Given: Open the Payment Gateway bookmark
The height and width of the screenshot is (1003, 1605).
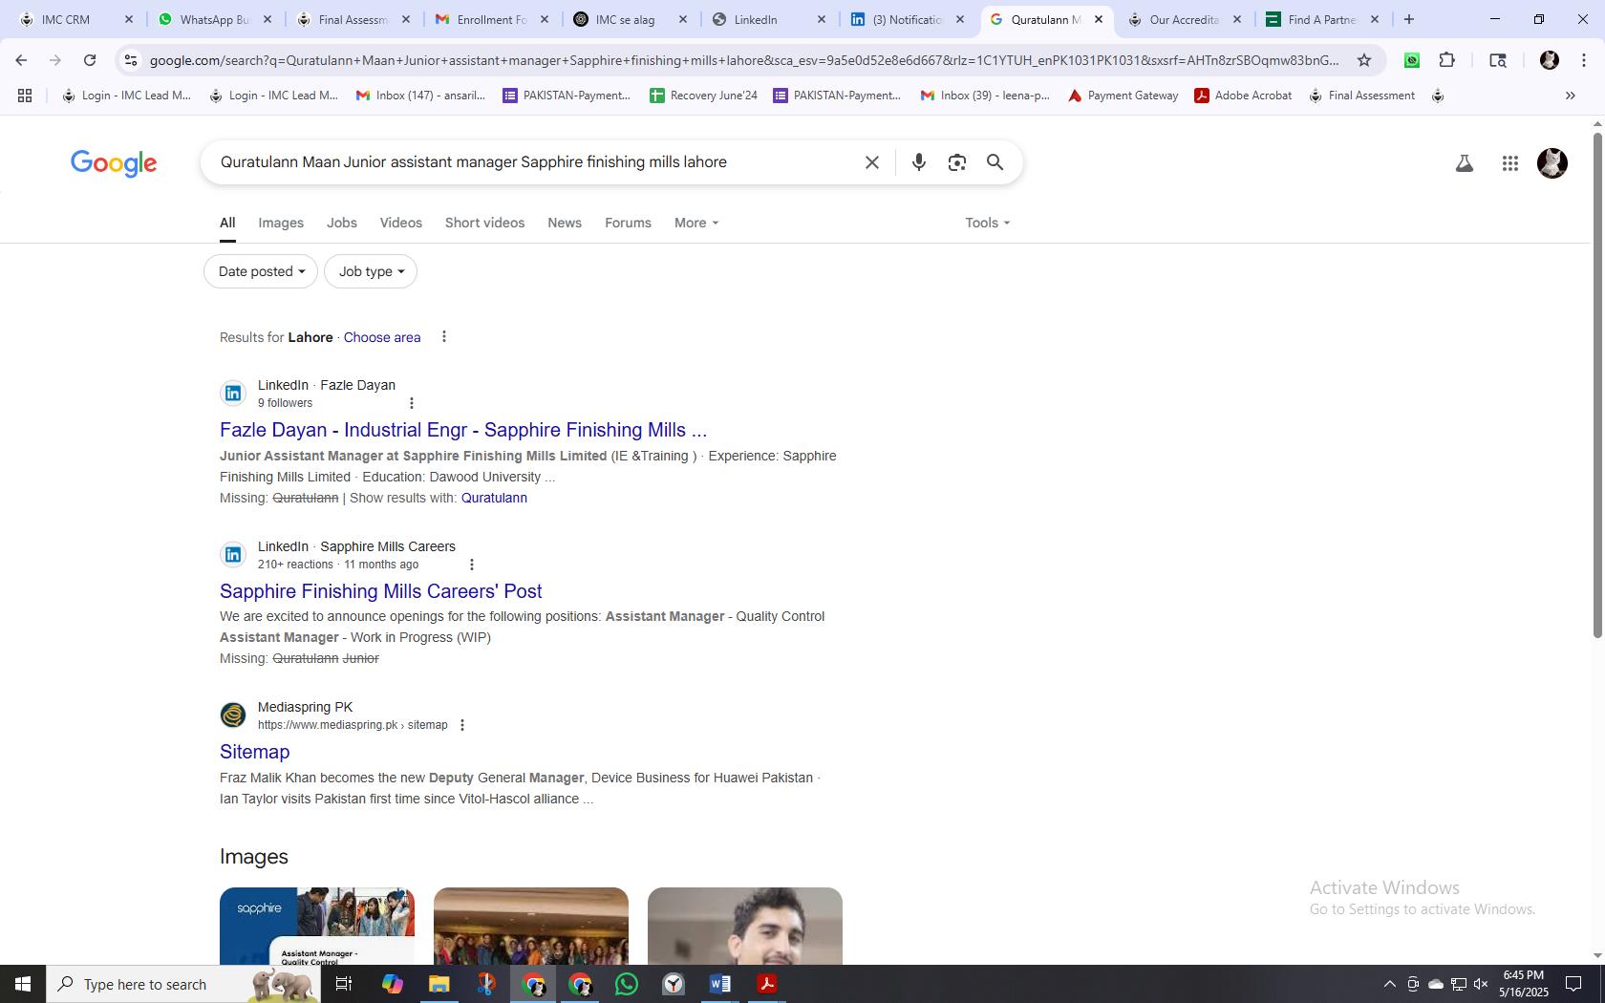Looking at the screenshot, I should 1123,96.
